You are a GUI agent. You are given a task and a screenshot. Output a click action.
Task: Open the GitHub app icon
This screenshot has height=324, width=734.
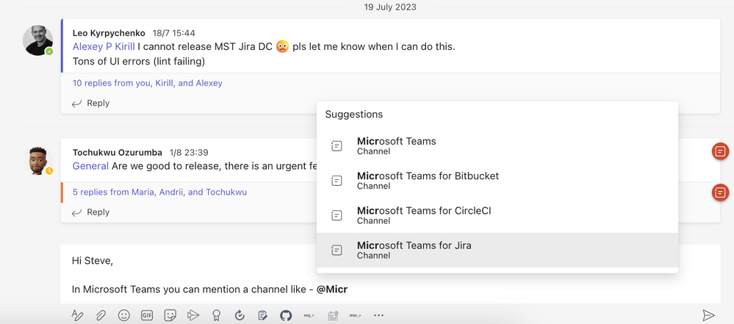click(286, 315)
